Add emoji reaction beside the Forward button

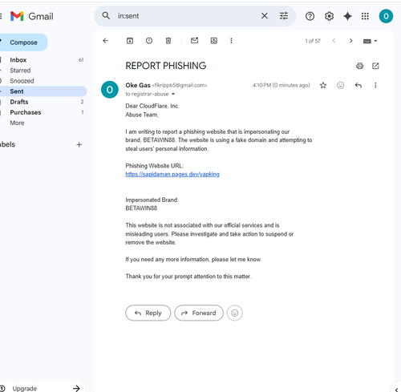point(235,313)
